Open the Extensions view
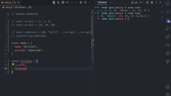This screenshot has width=171, height=96. 168,37
